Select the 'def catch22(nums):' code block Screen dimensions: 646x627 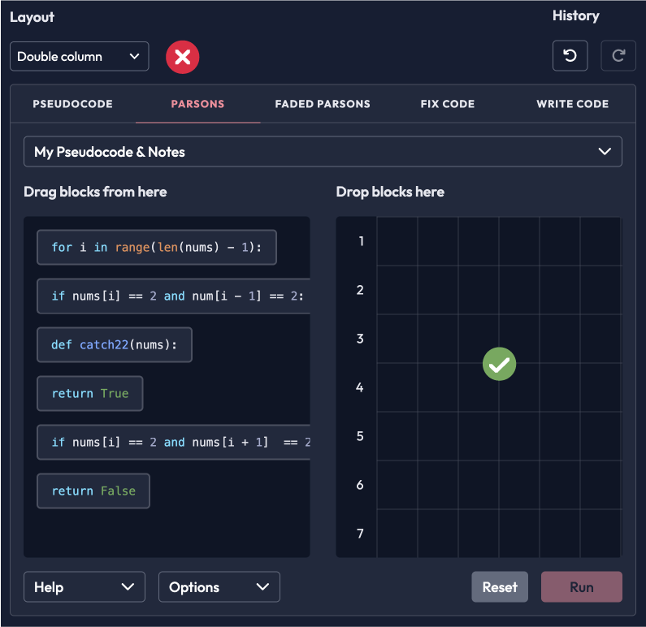click(115, 345)
